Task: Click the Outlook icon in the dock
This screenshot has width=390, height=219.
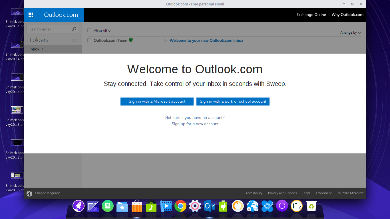Action: [210, 206]
